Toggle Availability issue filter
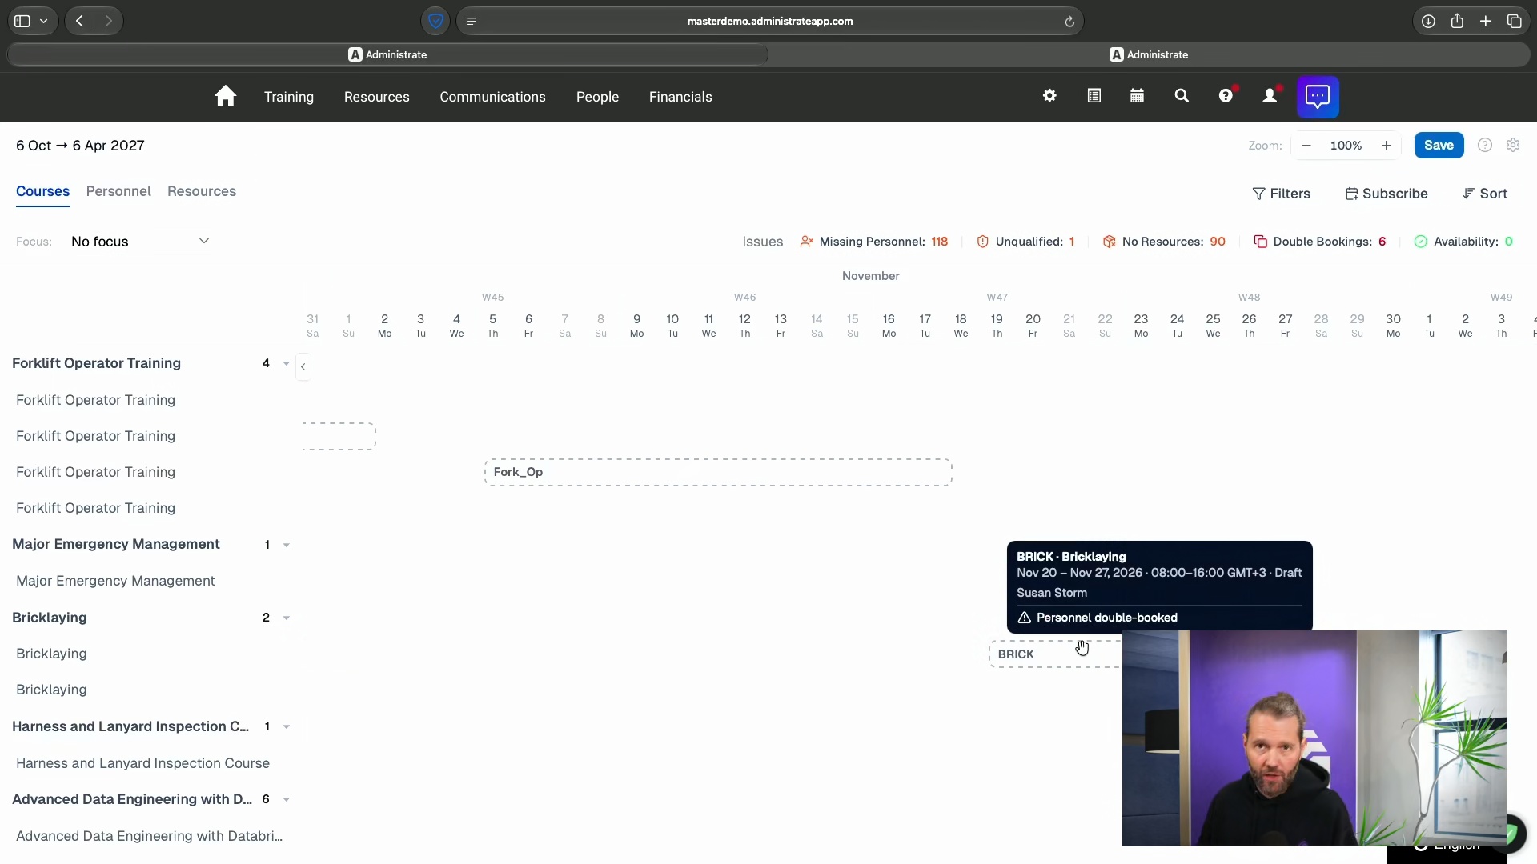The width and height of the screenshot is (1537, 864). point(1463,242)
